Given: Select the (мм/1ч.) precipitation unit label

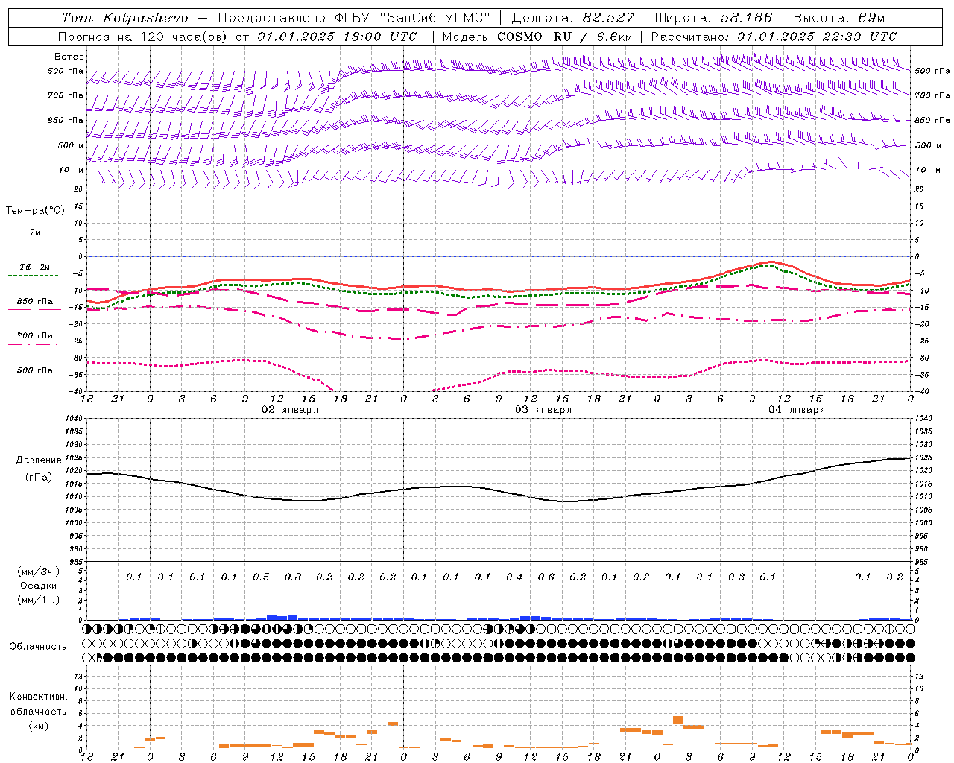Looking at the screenshot, I should (39, 600).
